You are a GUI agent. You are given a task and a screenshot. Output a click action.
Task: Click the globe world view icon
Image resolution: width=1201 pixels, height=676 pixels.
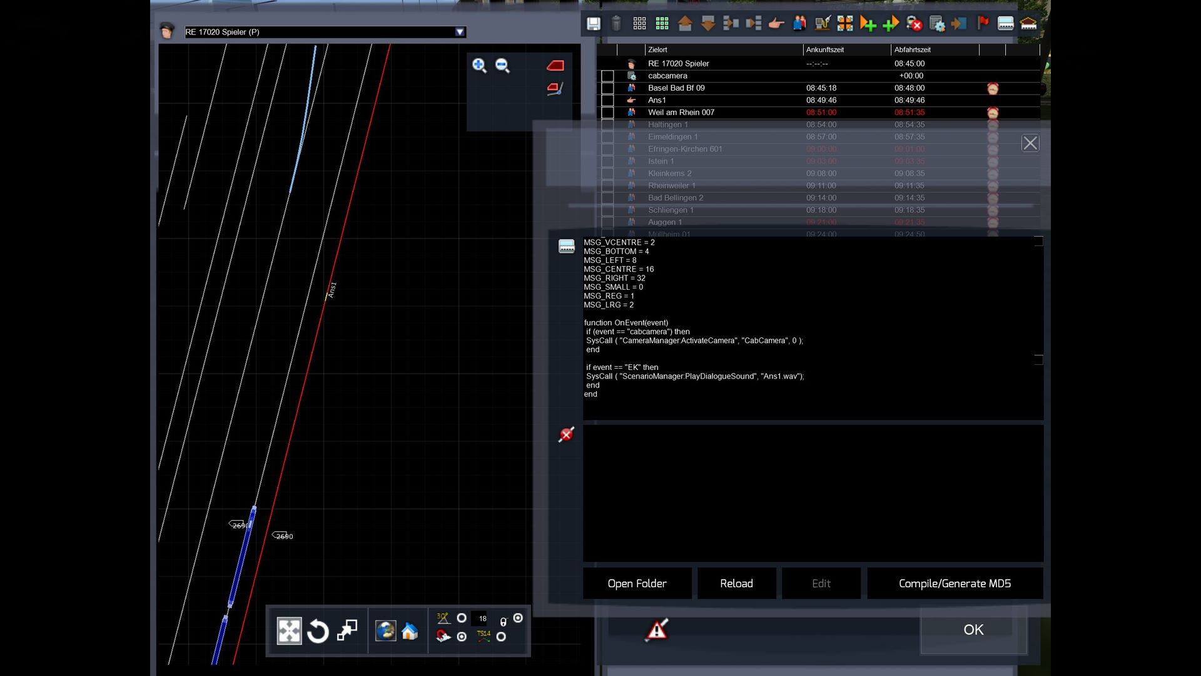pos(385,631)
